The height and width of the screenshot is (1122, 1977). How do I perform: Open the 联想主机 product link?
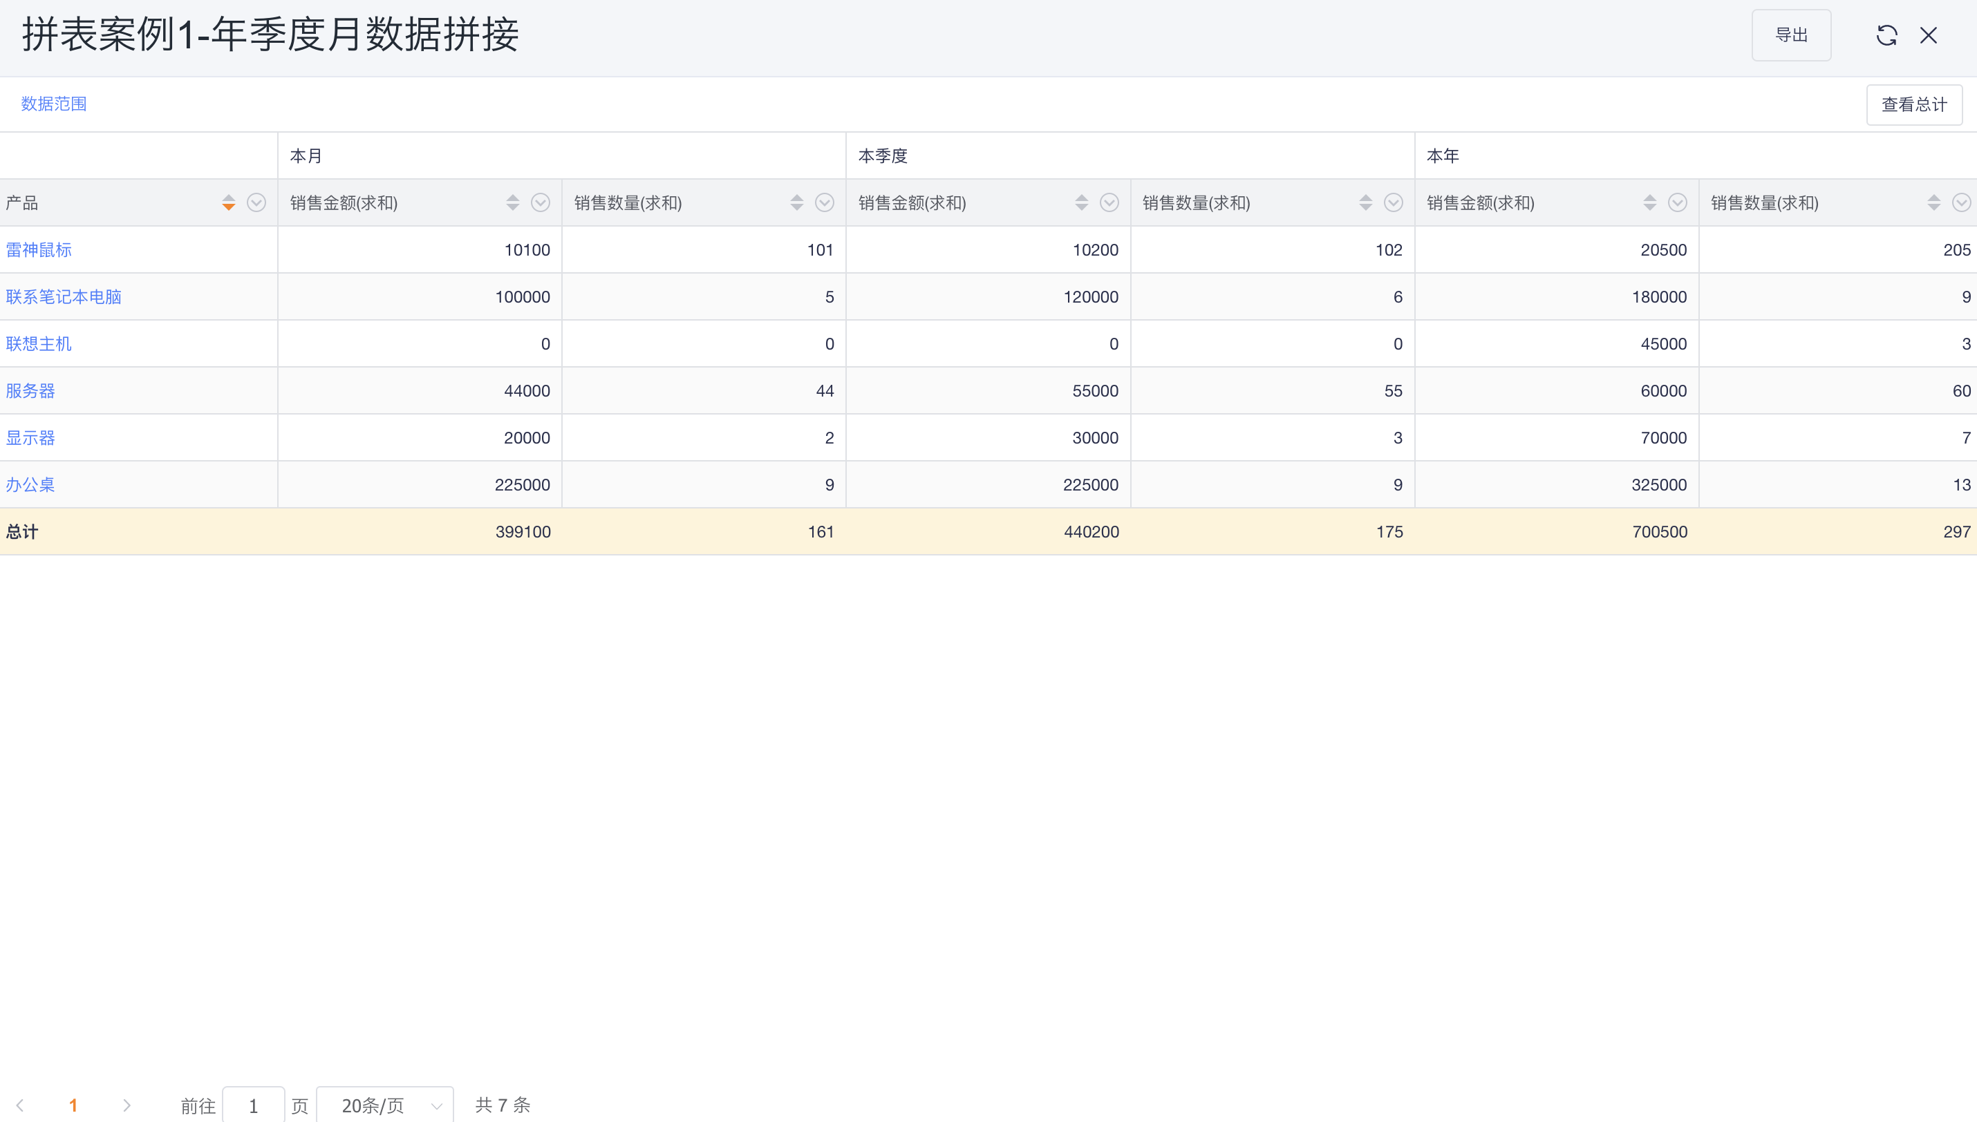39,343
